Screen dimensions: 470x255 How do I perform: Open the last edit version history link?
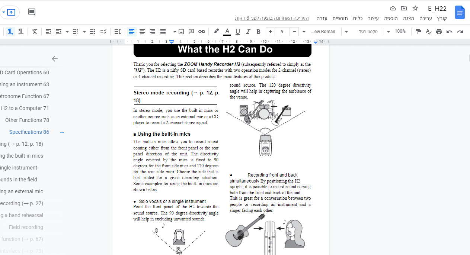(272, 18)
